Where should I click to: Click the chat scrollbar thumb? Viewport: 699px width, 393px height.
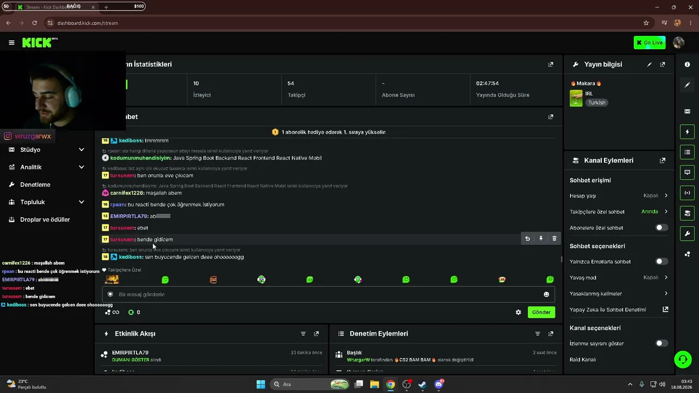pyautogui.click(x=561, y=259)
